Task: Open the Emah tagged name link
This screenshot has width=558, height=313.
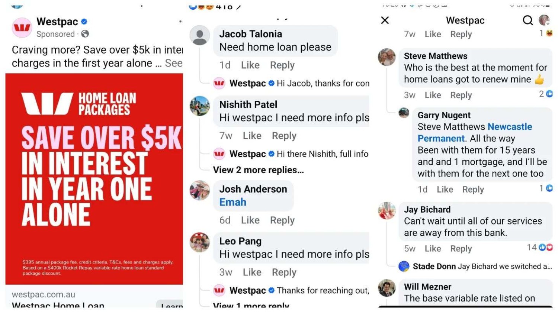Action: pos(233,202)
